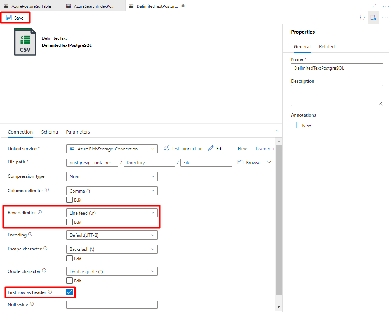389x312 pixels.
Task: Click the expand editor arrows icon
Action: tap(375, 6)
